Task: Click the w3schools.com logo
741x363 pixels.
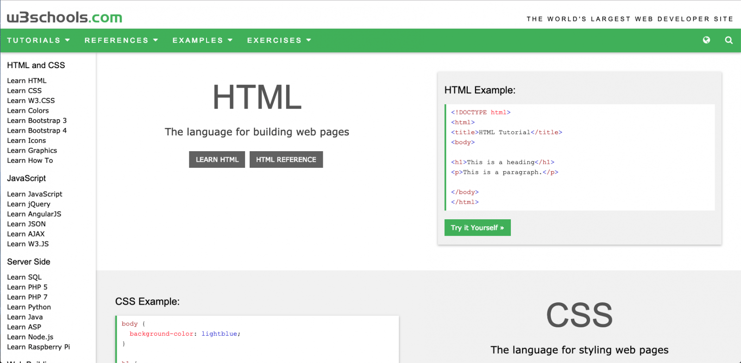Action: pyautogui.click(x=64, y=17)
